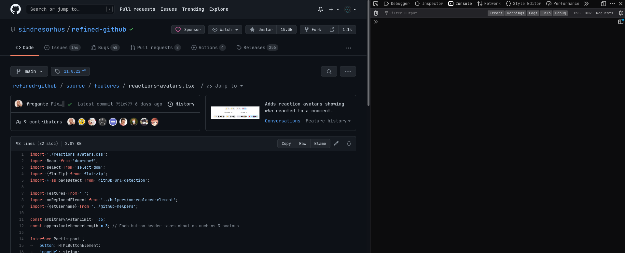
Task: Open refined-github repository title link
Action: (x=99, y=29)
